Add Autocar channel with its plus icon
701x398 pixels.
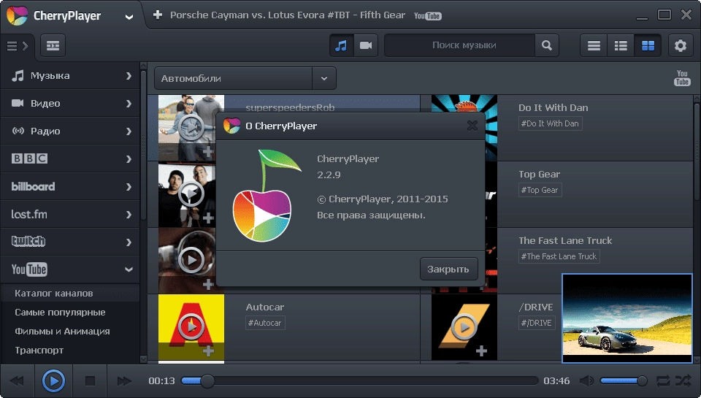point(208,351)
